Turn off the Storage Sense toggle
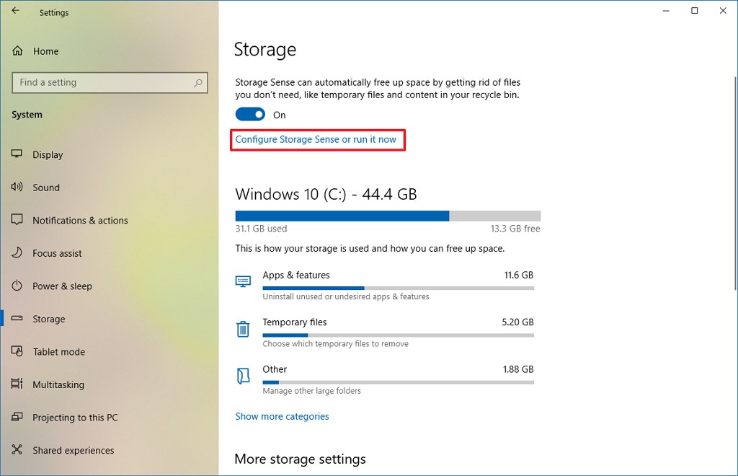The width and height of the screenshot is (738, 476). [250, 115]
